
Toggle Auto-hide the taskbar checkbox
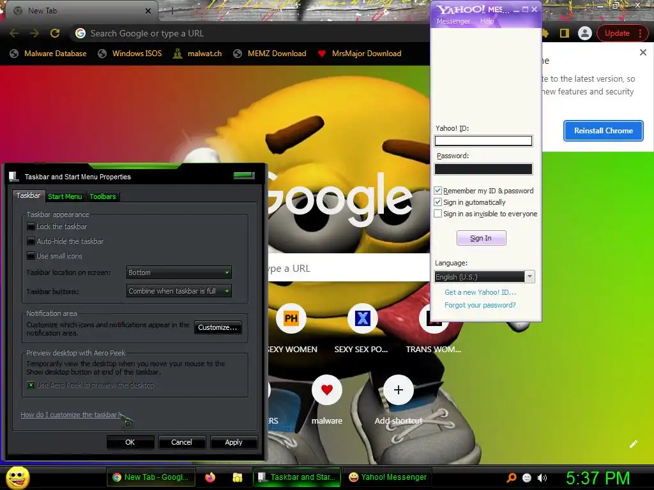31,241
